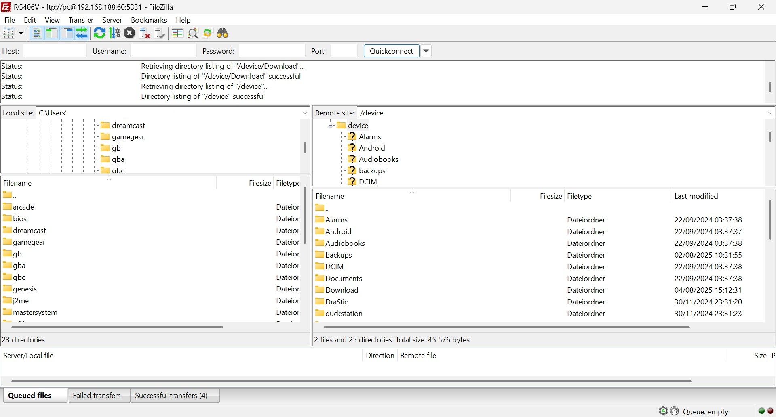Click the Host input field
Screen dimensions: 776x417
[55, 51]
